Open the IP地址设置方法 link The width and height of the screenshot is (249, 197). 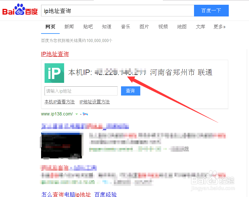pyautogui.click(x=95, y=102)
